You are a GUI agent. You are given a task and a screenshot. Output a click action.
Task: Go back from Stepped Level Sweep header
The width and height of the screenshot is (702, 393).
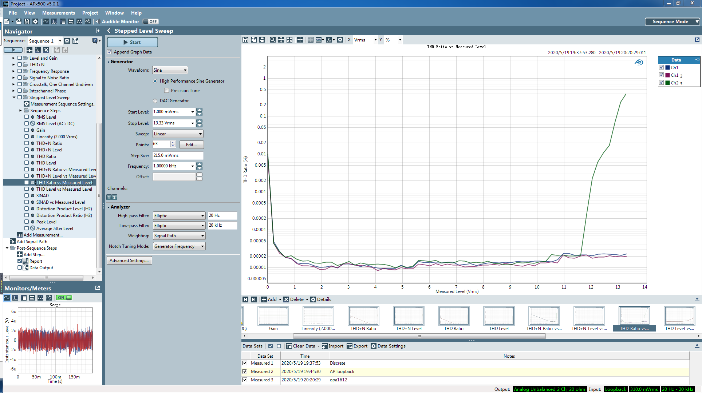tap(109, 31)
